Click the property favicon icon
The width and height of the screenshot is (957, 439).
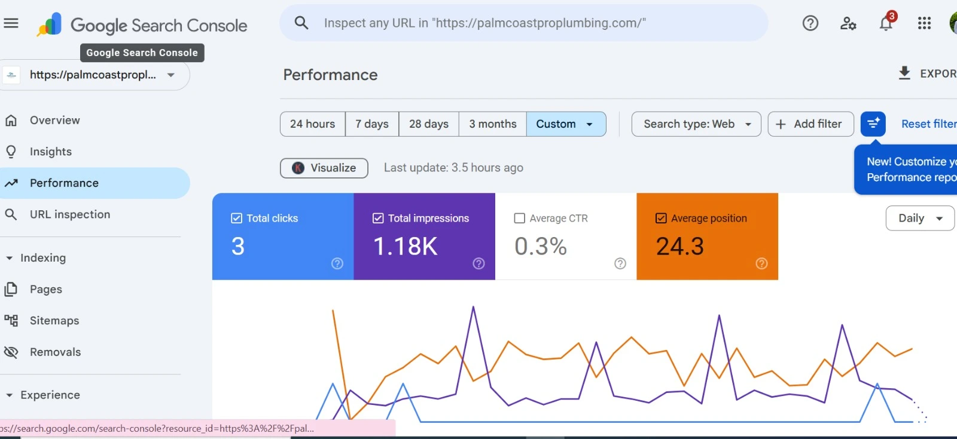(11, 75)
